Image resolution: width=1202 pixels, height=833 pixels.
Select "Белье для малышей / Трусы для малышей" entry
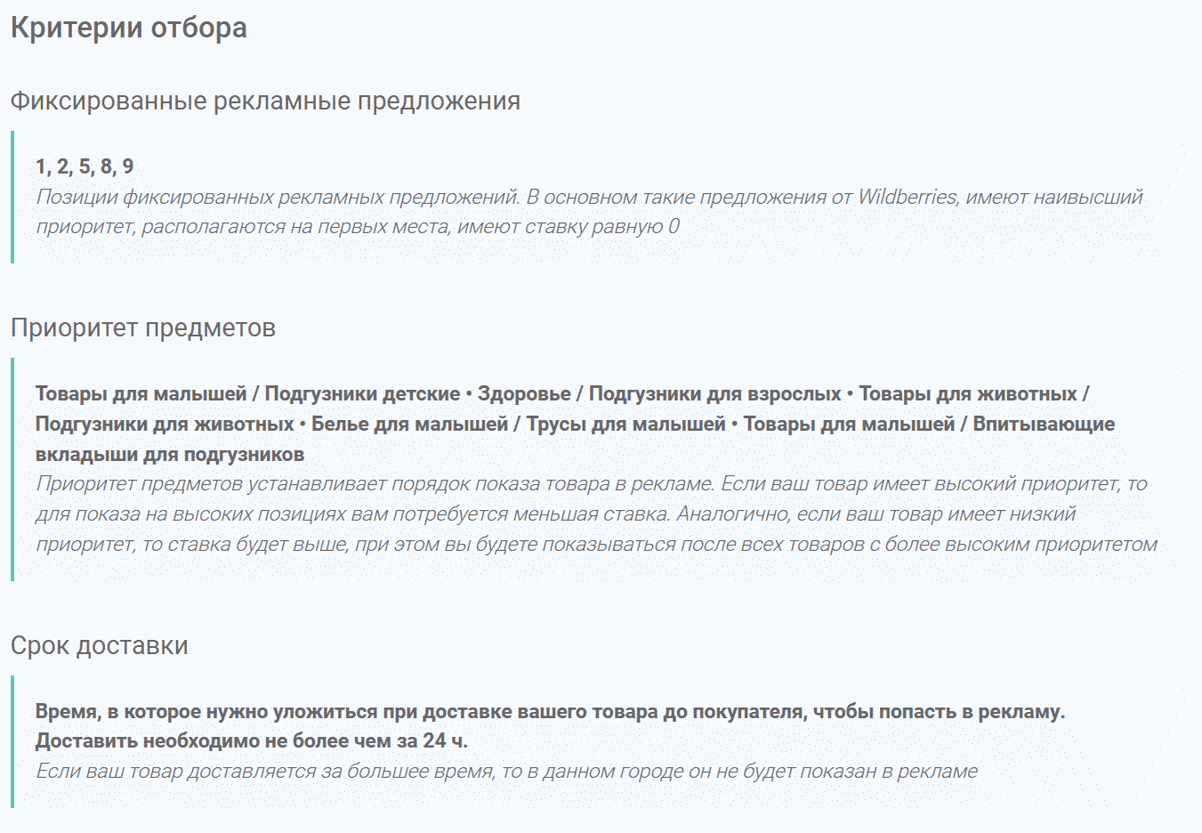(x=518, y=424)
